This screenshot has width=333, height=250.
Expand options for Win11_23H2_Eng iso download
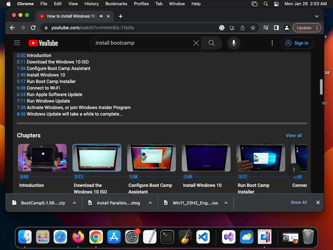point(226,203)
